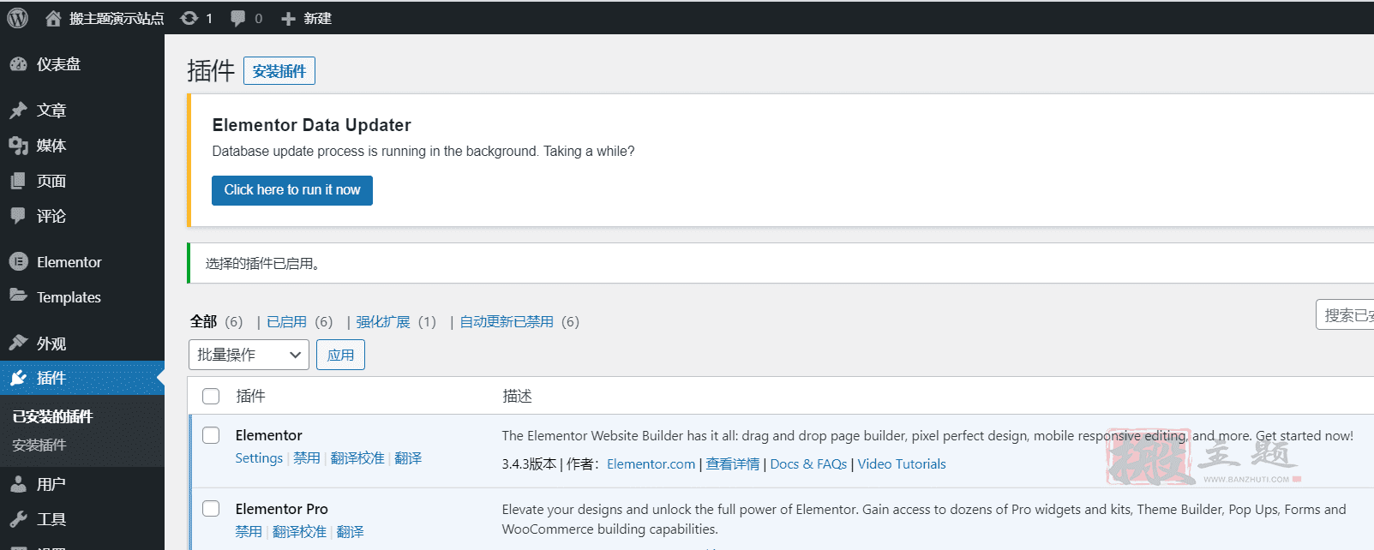This screenshot has height=550, width=1374.
Task: Select 已安装的插件 submenu item
Action: pyautogui.click(x=52, y=416)
